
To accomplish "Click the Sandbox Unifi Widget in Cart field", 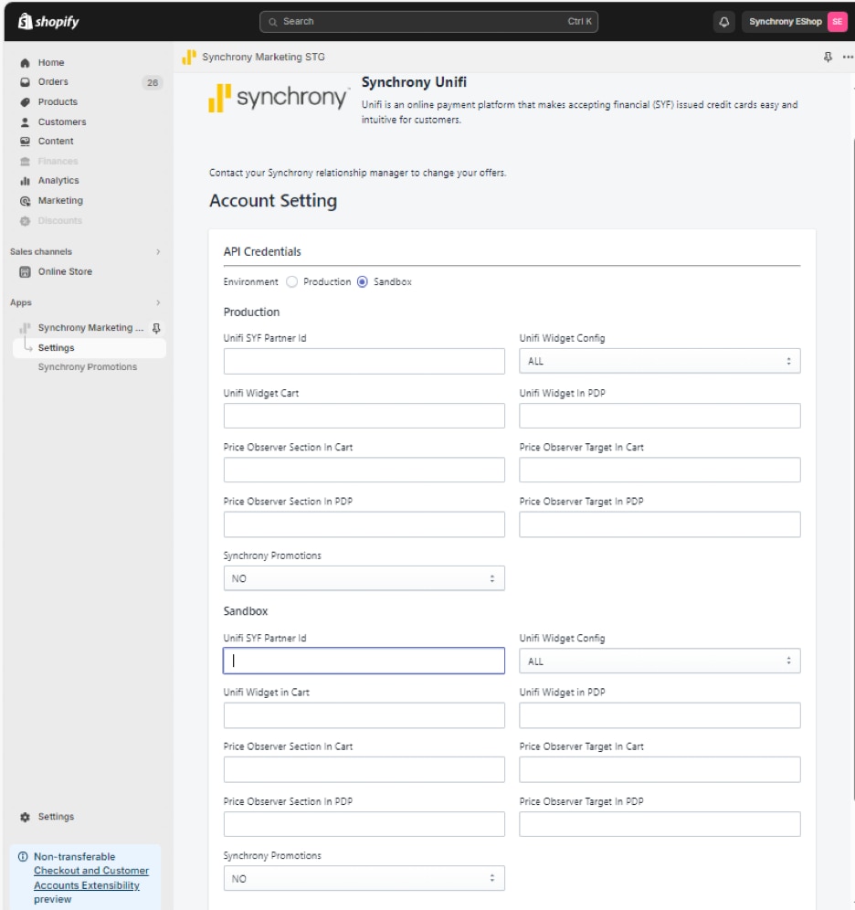I will pyautogui.click(x=364, y=715).
